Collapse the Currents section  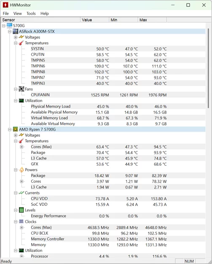(16, 193)
